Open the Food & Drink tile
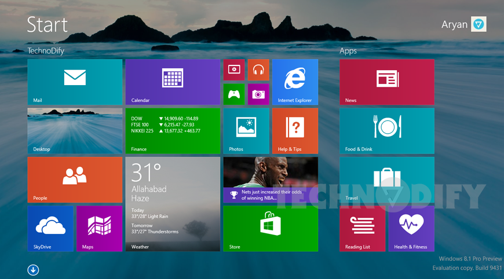 (x=387, y=131)
